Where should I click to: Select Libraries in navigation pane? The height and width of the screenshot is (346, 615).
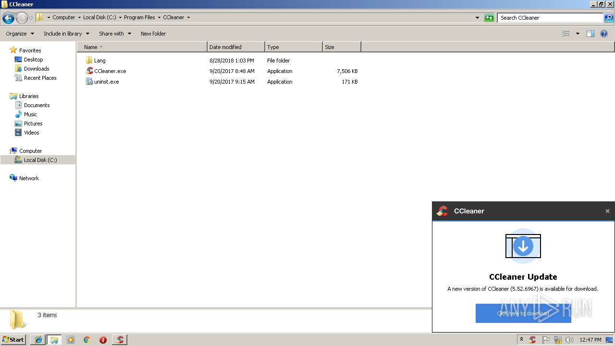[29, 96]
